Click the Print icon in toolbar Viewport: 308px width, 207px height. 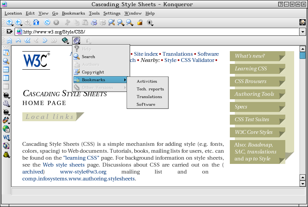point(94,22)
